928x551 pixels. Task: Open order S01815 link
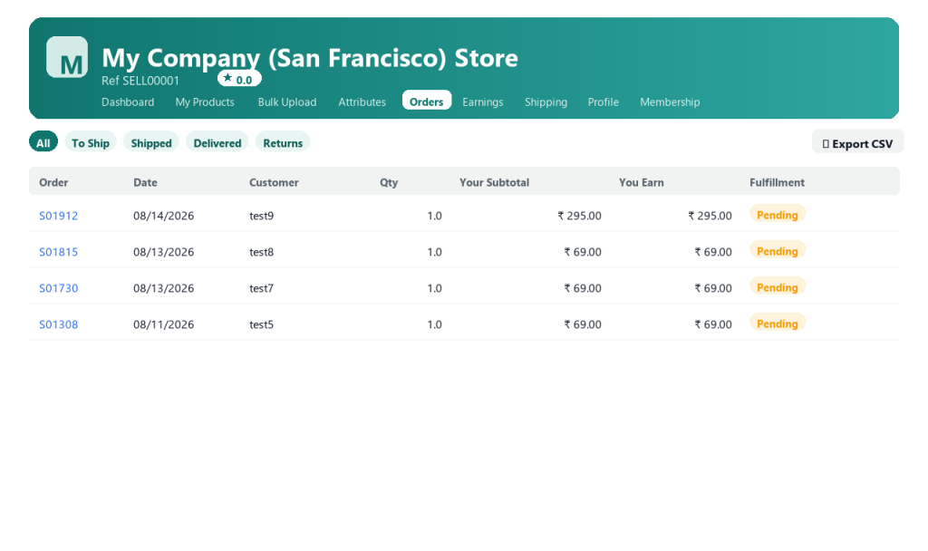59,252
